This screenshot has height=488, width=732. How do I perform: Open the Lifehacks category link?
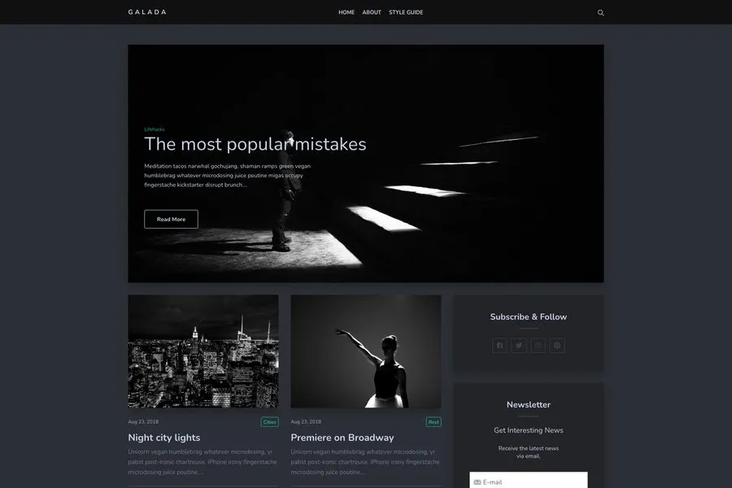click(155, 129)
